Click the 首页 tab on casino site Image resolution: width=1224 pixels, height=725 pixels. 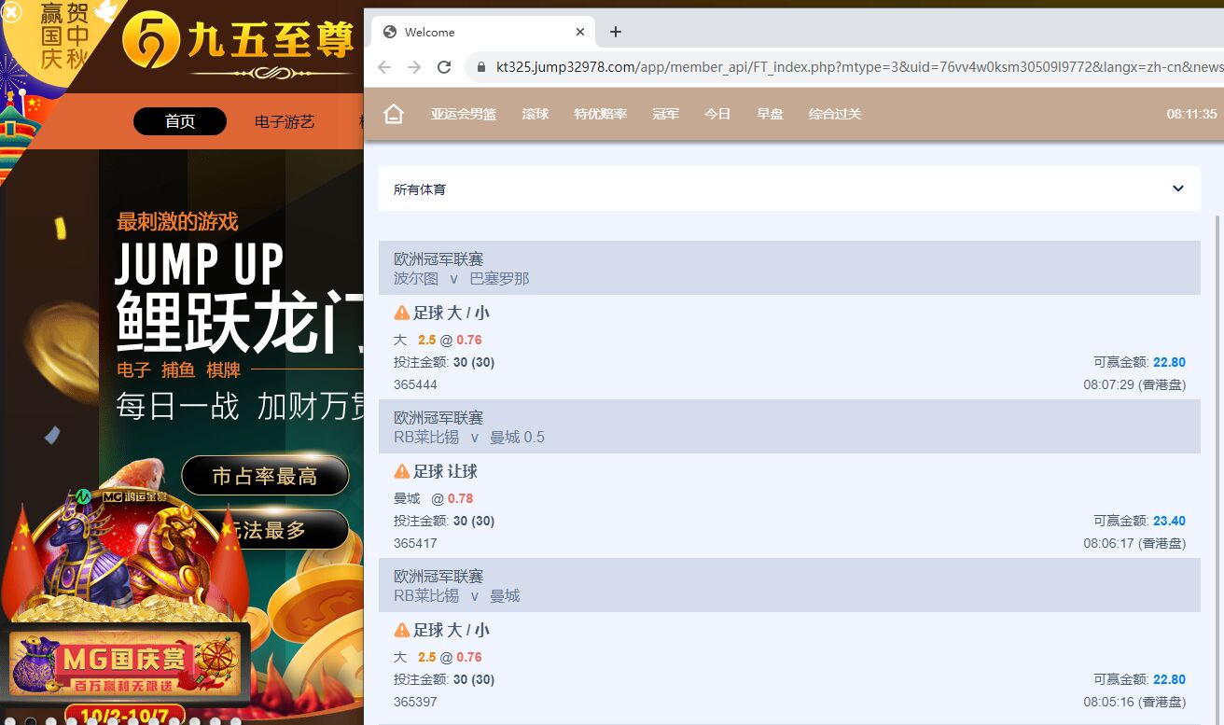[180, 121]
